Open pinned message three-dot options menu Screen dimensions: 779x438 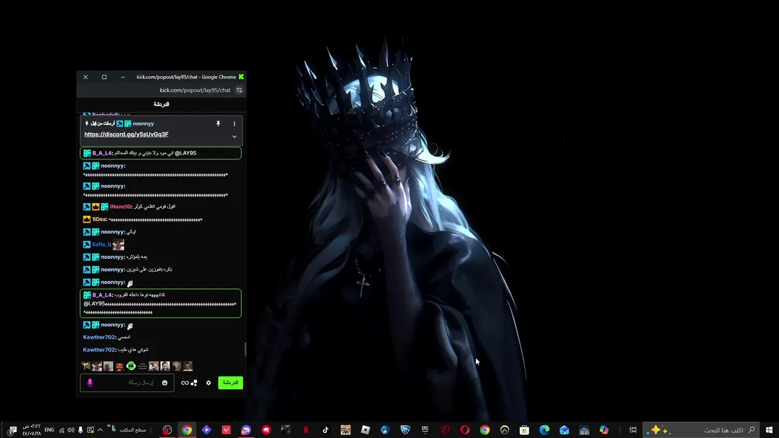tap(234, 123)
